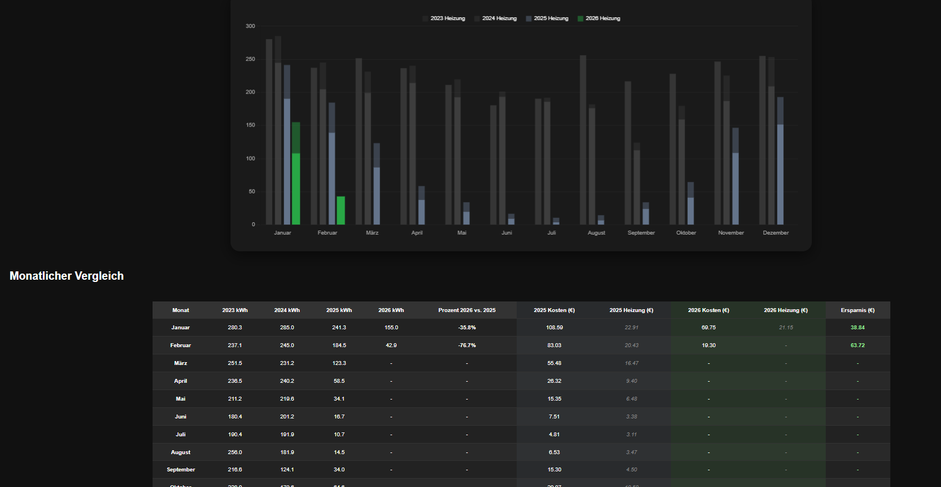The height and width of the screenshot is (487, 941).
Task: Click the Monatlicher Vergleich heading
Action: [67, 276]
